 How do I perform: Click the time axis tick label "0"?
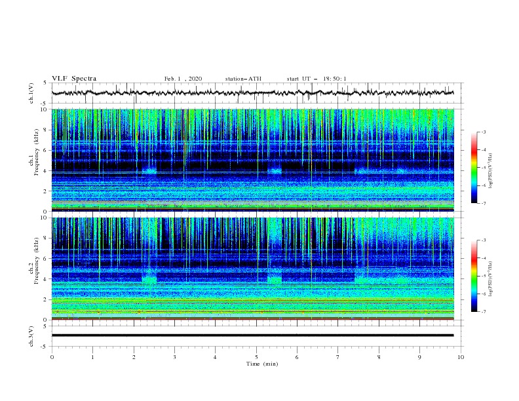[52, 357]
